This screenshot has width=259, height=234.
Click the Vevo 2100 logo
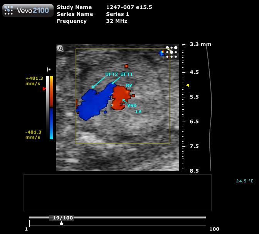(28, 10)
